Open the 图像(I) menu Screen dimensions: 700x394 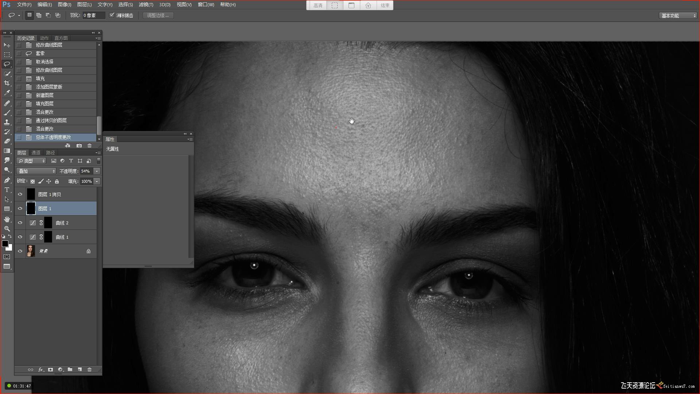click(65, 4)
